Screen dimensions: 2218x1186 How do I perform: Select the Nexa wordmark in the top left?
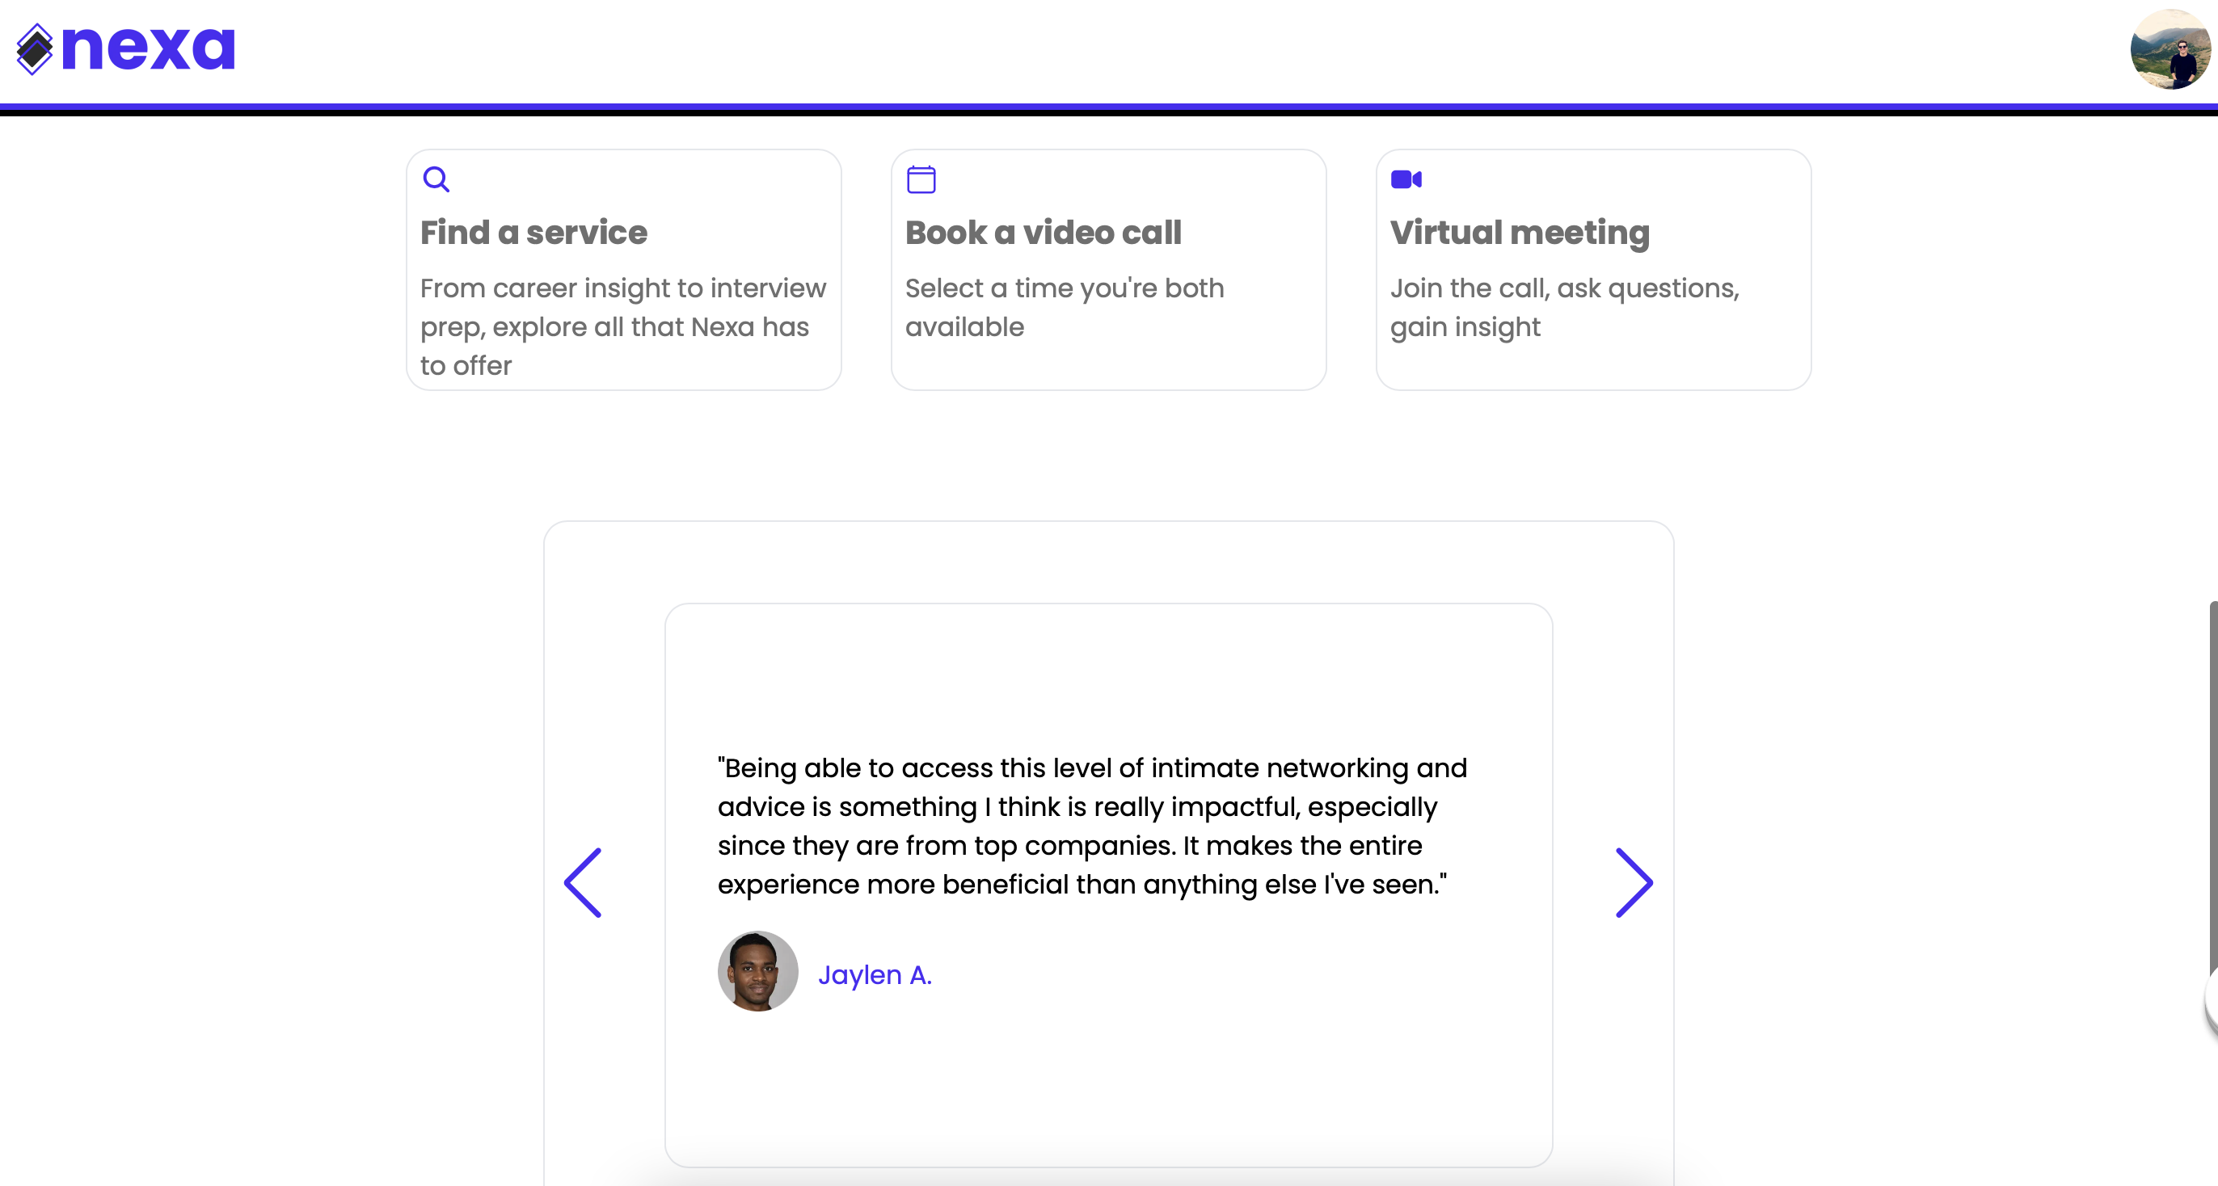click(x=148, y=48)
